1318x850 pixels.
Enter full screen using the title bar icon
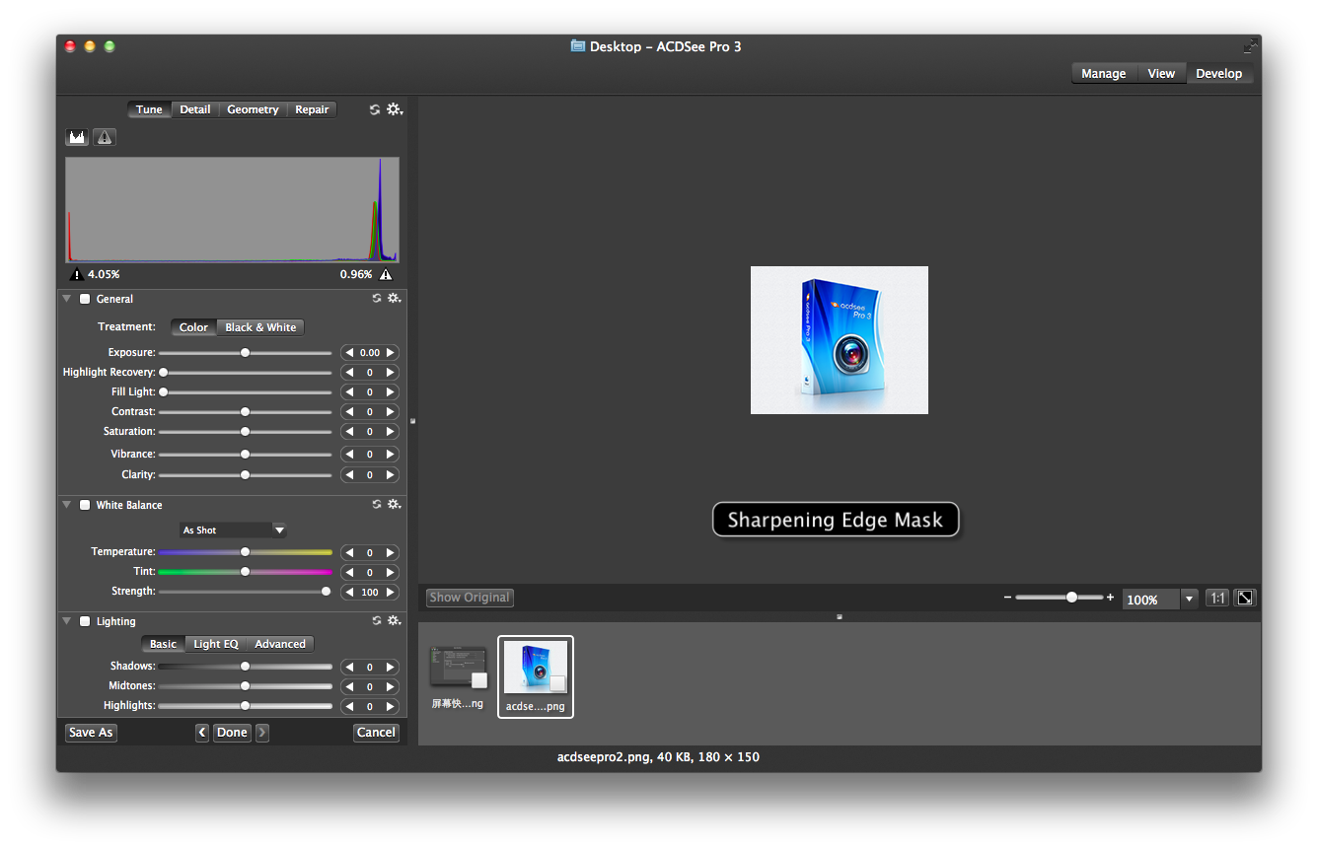click(x=1250, y=46)
